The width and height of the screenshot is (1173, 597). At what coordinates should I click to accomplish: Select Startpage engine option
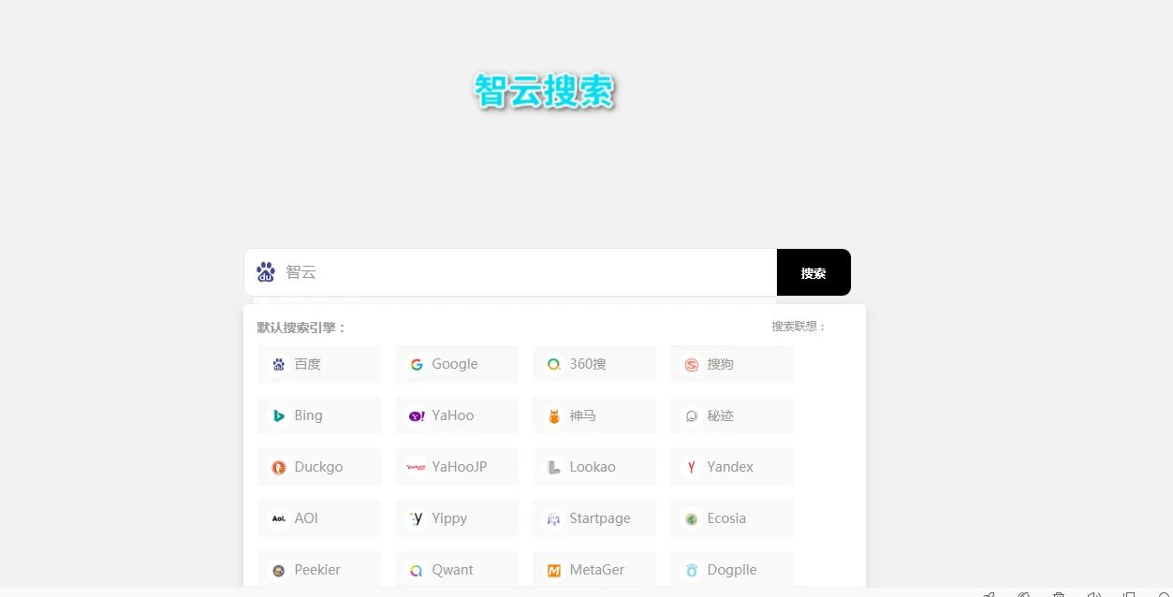tap(594, 518)
